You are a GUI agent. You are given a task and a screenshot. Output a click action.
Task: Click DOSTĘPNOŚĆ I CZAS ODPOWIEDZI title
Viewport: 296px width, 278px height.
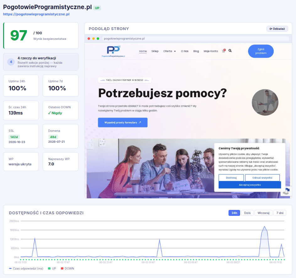(46, 213)
